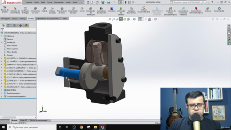Create a new document
This screenshot has width=231, height=130.
tap(92, 2)
